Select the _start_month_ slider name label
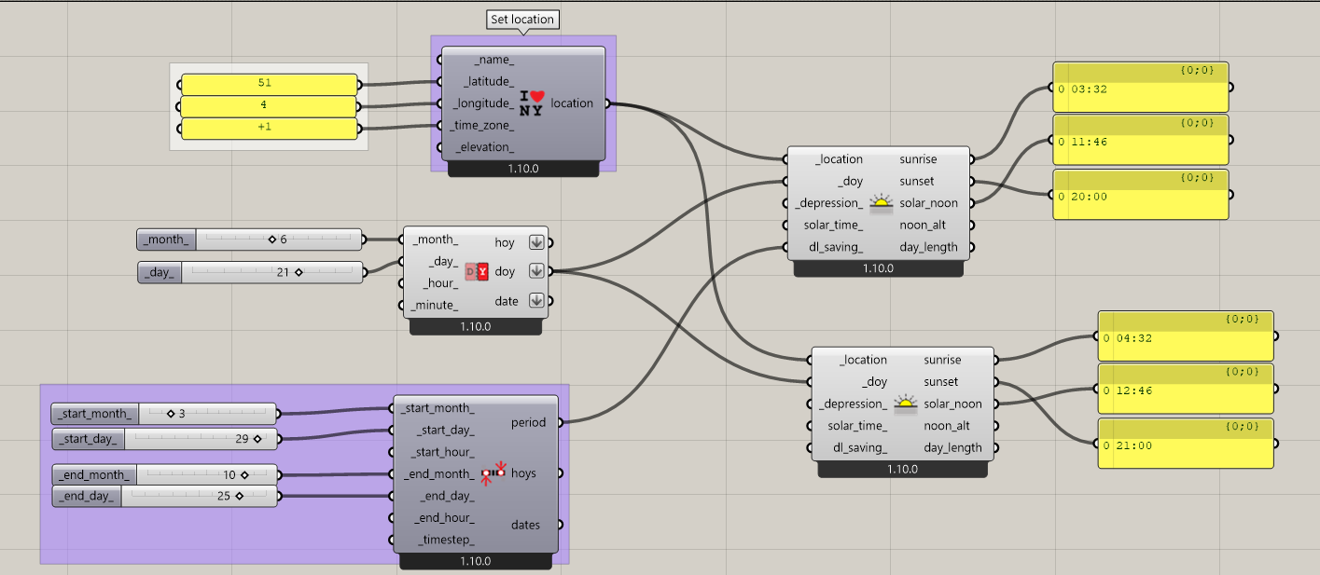 [x=95, y=414]
